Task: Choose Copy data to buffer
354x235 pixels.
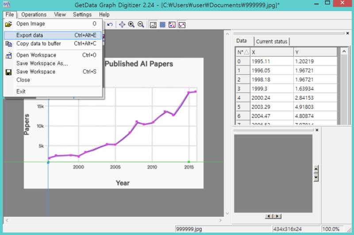Action: click(x=53, y=43)
